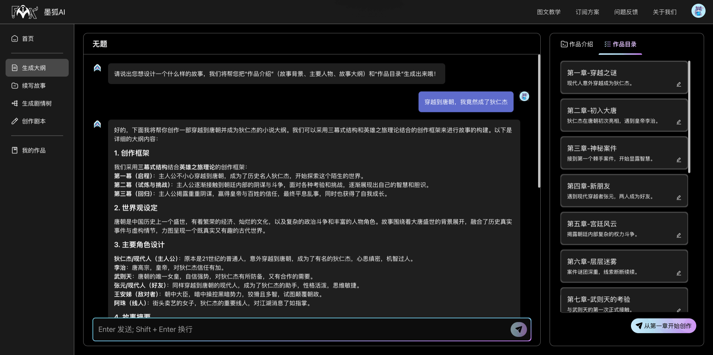Open the 关于我们 link

[x=664, y=12]
